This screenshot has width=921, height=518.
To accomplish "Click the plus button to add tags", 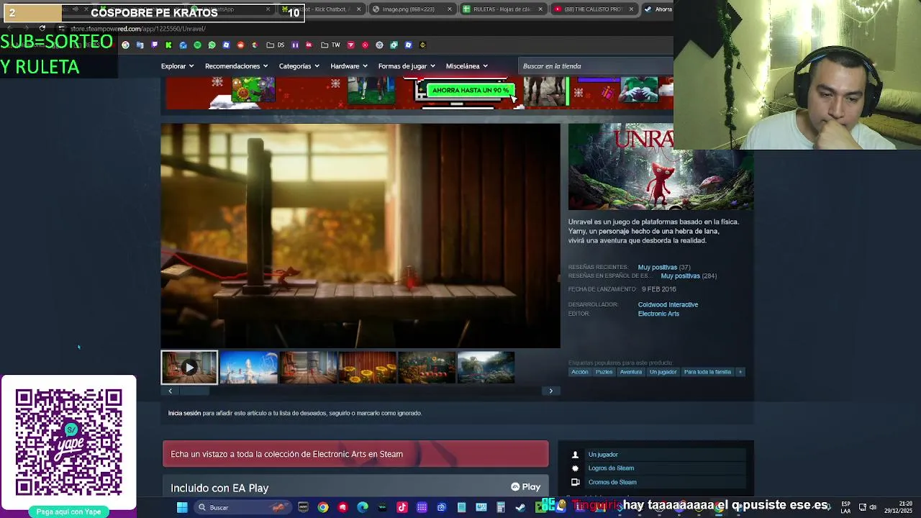I will point(740,372).
